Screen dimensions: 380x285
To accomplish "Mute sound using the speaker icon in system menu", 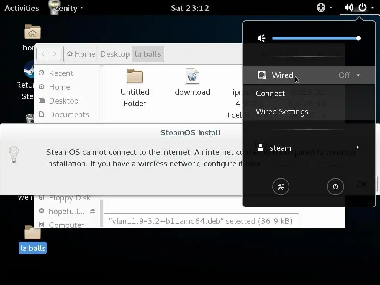I will pos(262,38).
